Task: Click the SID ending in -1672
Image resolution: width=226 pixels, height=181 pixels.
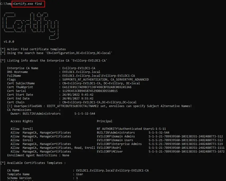Action: pyautogui.click(x=187, y=151)
